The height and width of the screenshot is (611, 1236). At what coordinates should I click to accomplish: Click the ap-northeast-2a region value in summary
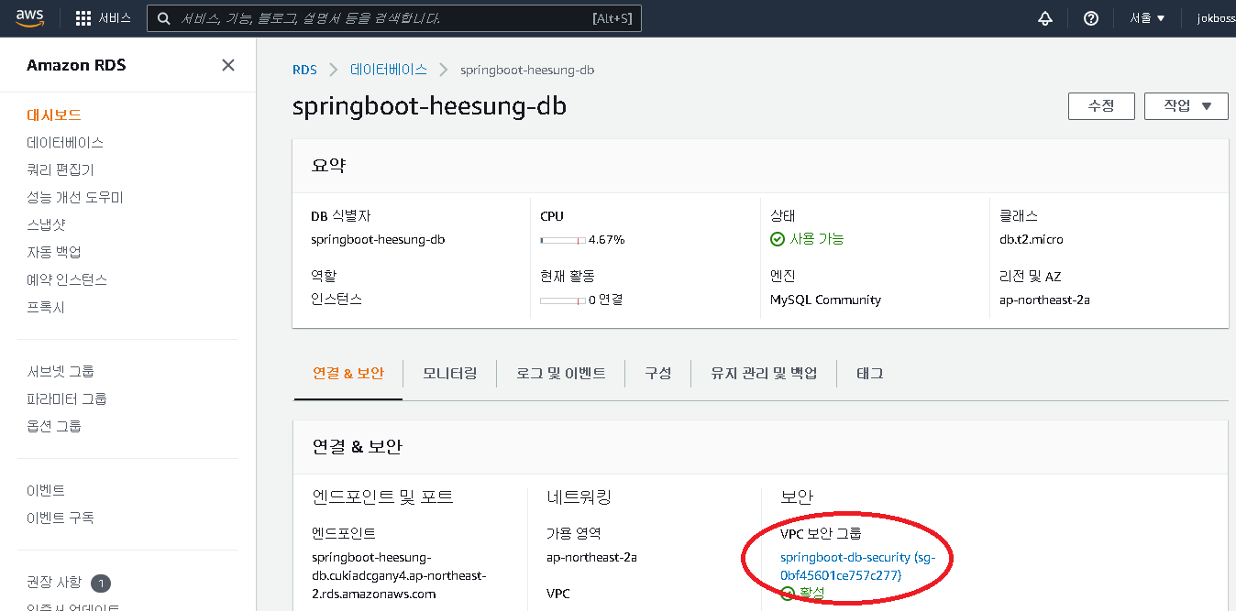tap(1044, 300)
